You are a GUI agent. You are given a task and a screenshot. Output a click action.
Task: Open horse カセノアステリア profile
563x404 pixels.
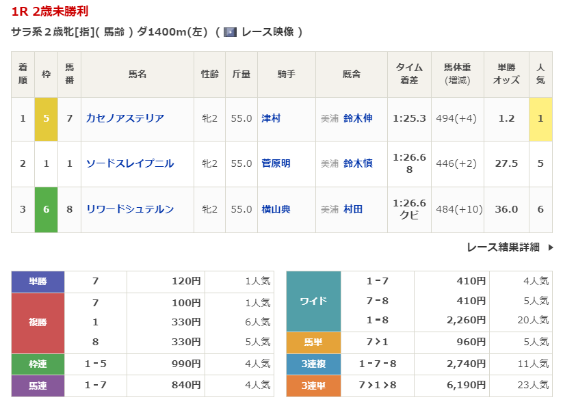(x=125, y=118)
